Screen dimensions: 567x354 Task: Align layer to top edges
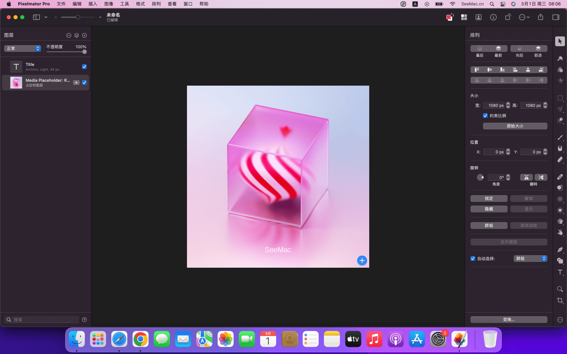coord(477,70)
